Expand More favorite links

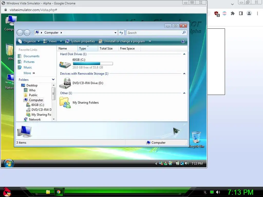click(29, 73)
